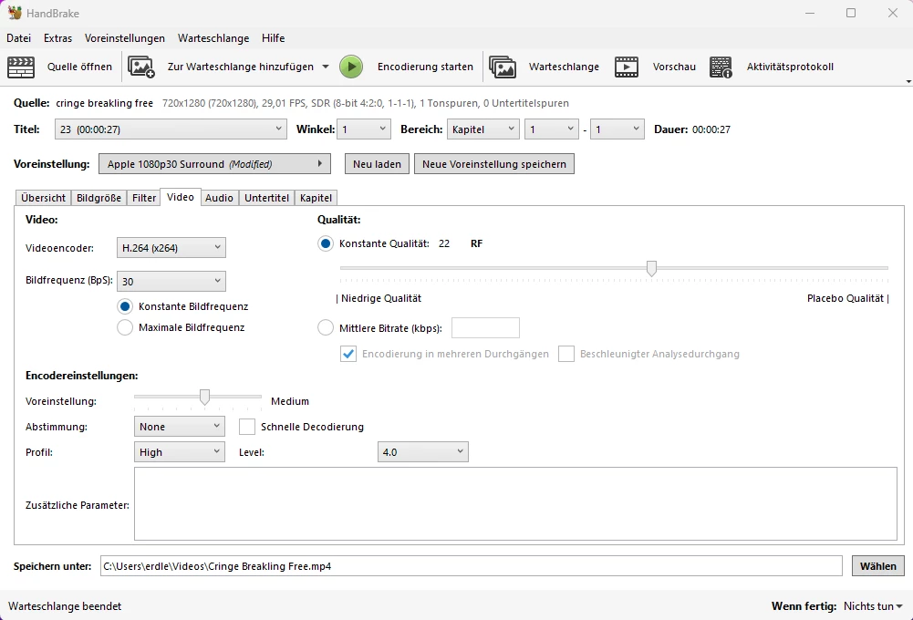Image resolution: width=913 pixels, height=620 pixels.
Task: Click the Speichern unter file path field
Action: click(x=471, y=566)
